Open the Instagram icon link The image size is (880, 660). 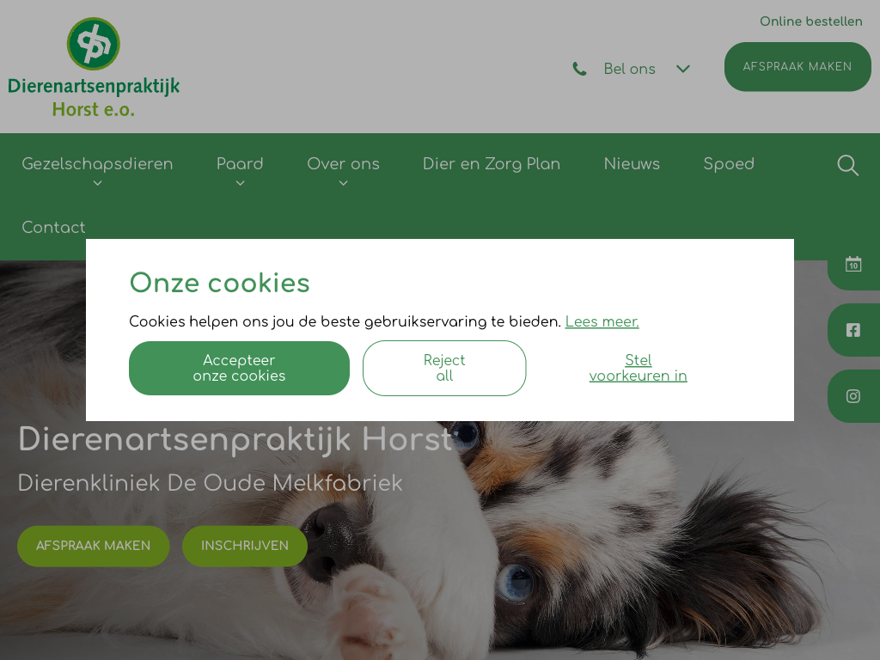[x=853, y=396]
